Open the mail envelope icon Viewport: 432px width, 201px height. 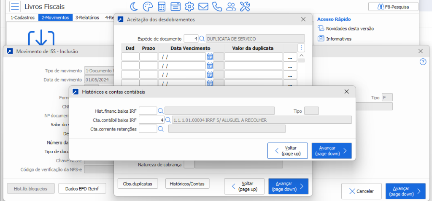point(203,6)
